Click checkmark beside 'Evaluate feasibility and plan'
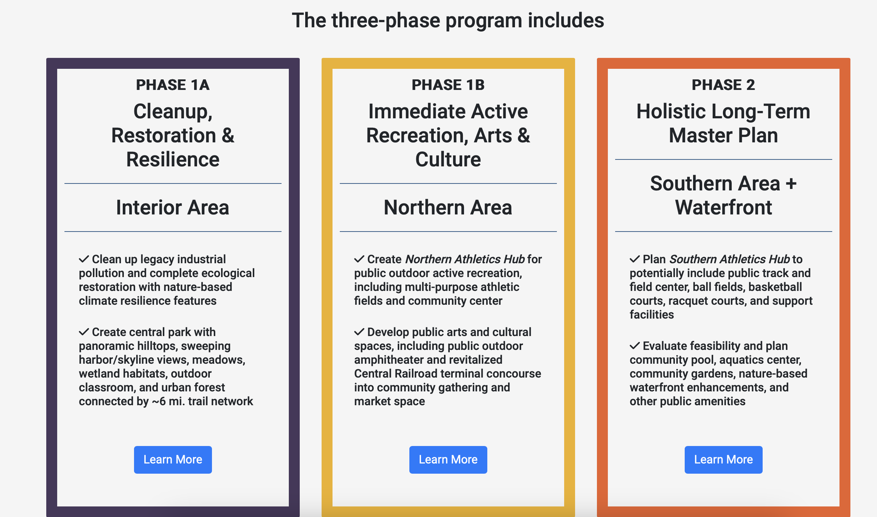 pos(635,346)
